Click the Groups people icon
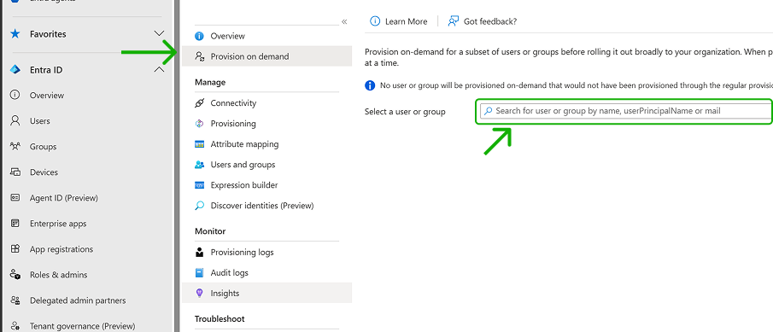 [x=15, y=146]
